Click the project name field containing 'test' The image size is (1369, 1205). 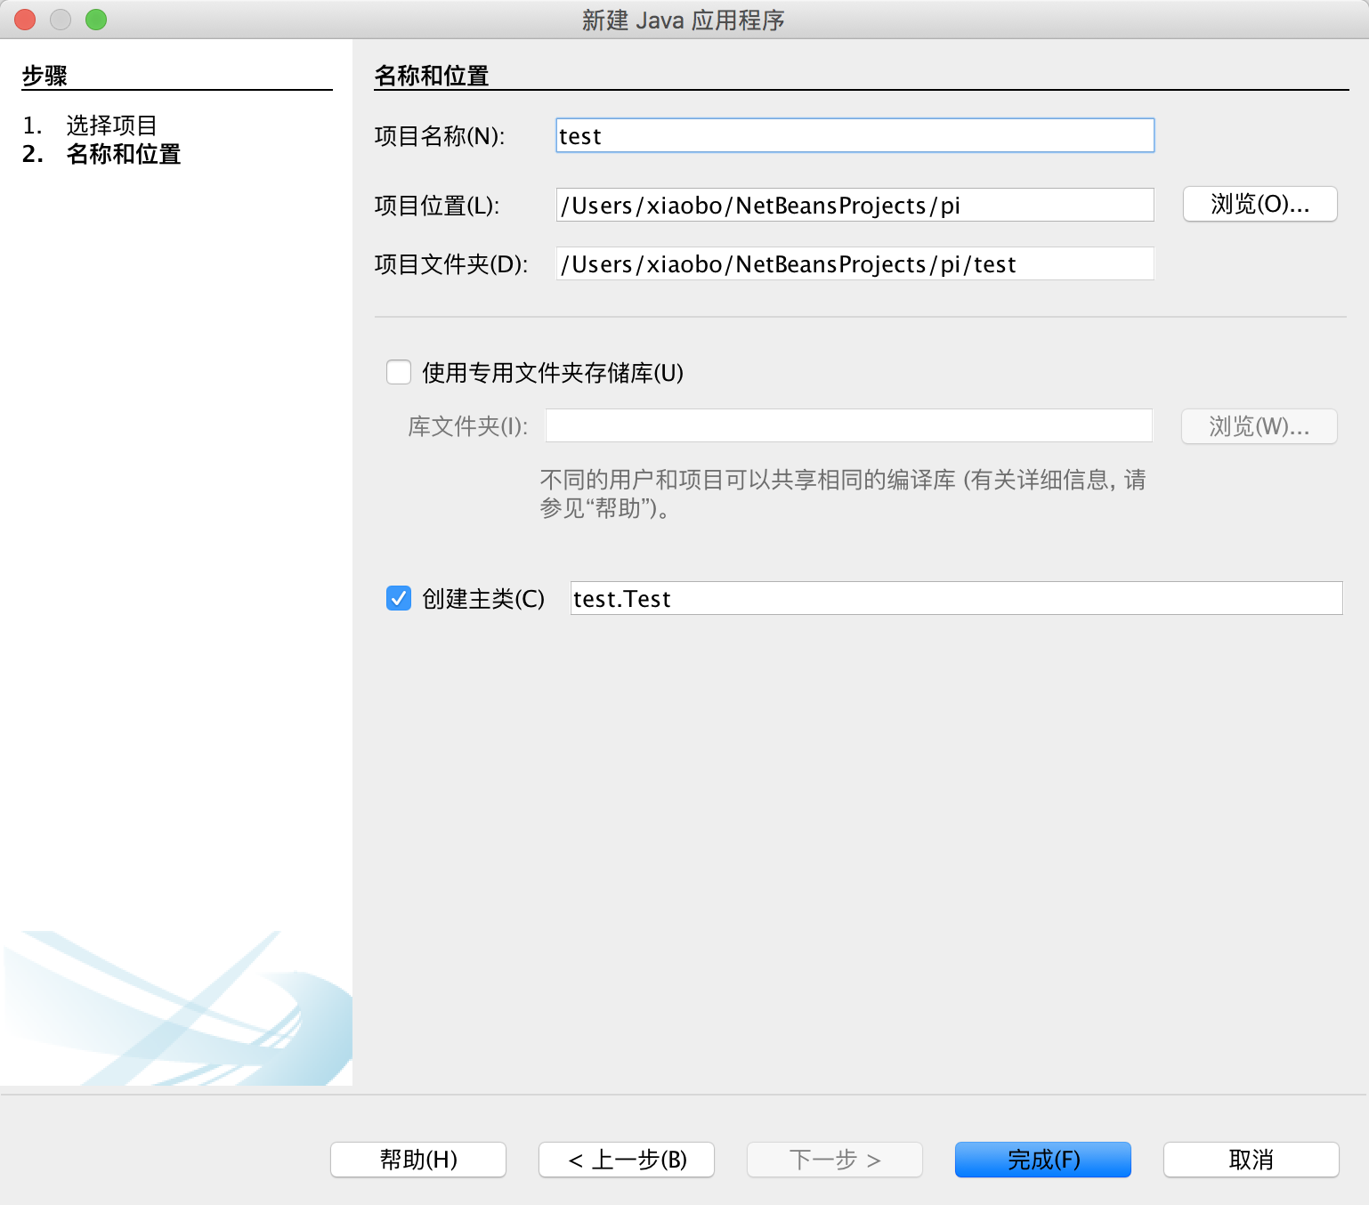(855, 135)
